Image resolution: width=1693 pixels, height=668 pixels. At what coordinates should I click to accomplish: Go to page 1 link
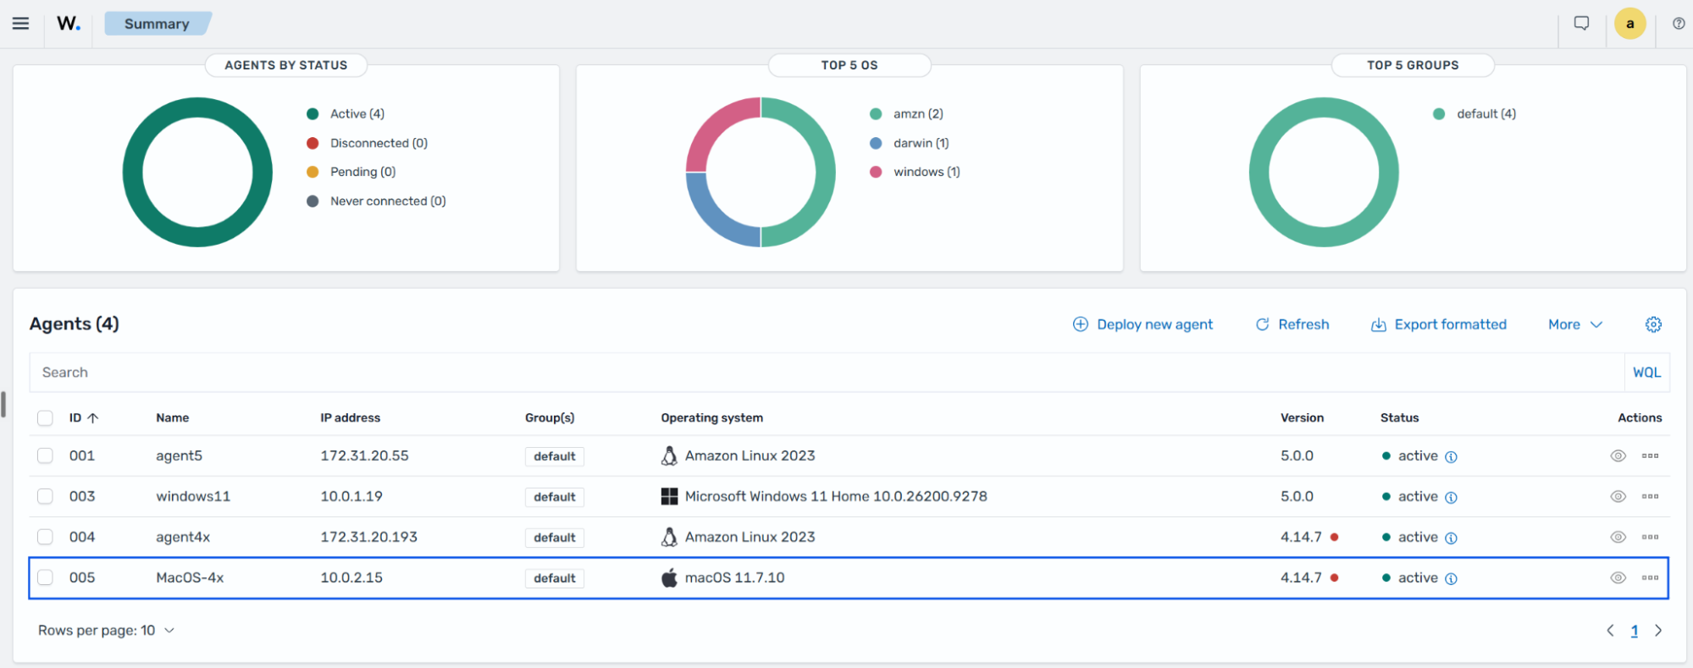1635,631
